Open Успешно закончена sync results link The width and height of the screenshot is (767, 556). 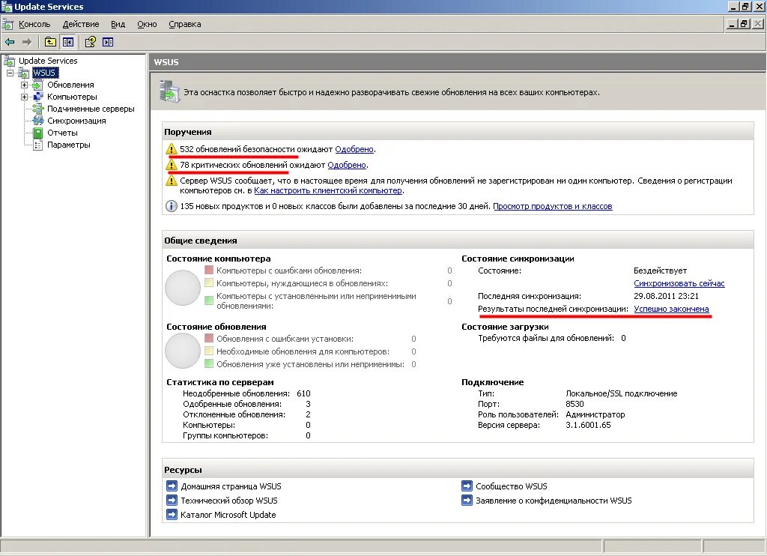671,309
